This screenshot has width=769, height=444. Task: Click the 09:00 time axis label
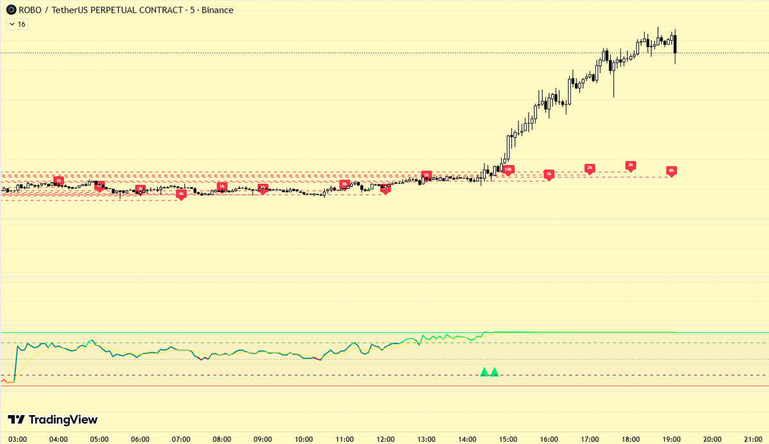click(263, 439)
